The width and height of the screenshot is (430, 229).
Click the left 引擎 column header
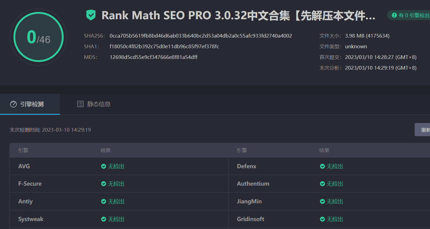click(x=23, y=150)
